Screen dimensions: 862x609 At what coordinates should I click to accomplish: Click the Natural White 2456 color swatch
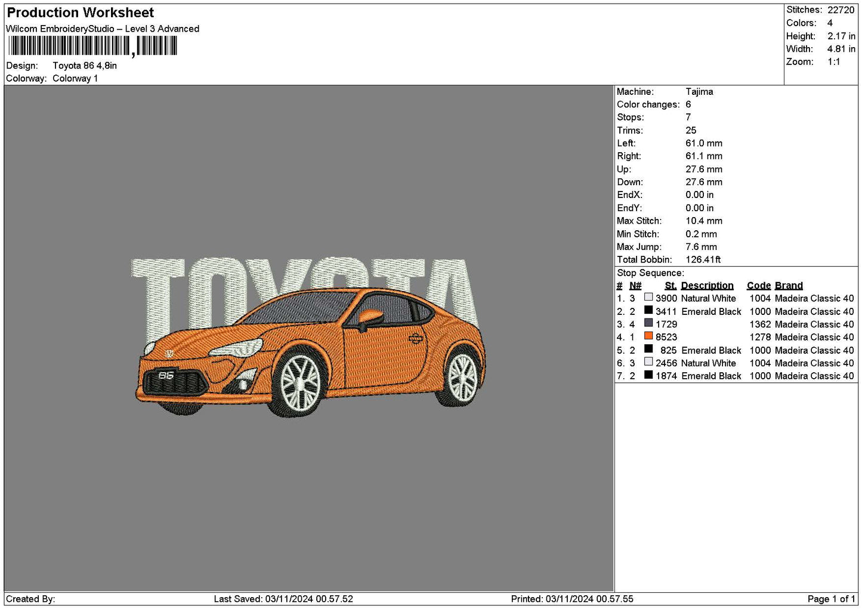click(648, 362)
